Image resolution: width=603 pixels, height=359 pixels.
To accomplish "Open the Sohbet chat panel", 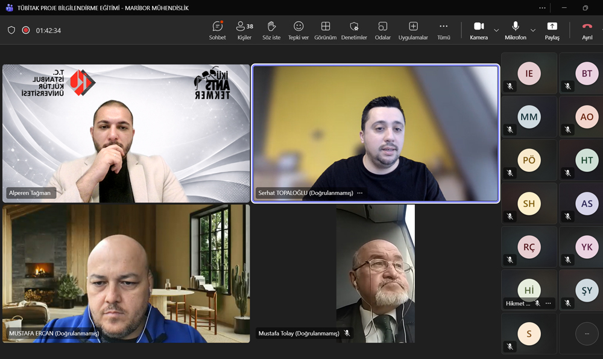I will 218,30.
